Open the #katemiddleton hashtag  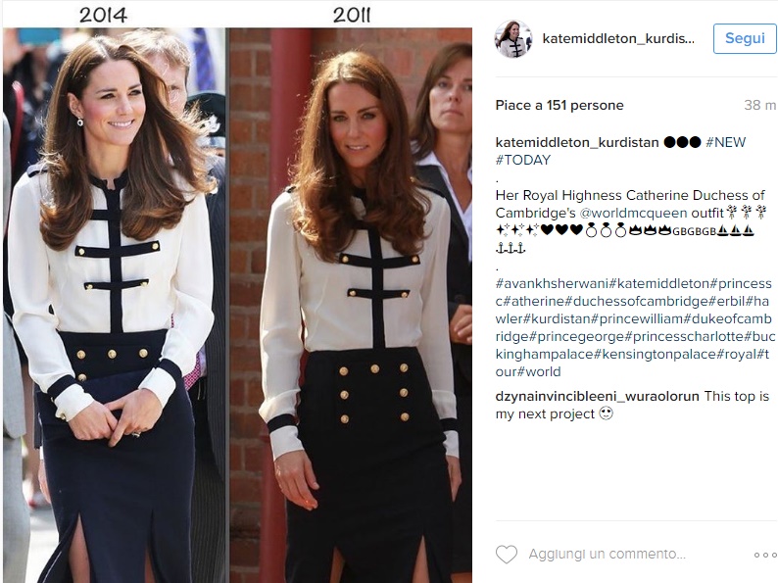point(659,283)
